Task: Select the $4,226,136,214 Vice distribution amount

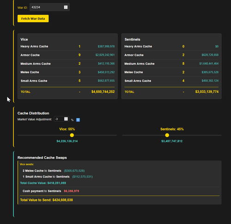Action: [67, 141]
